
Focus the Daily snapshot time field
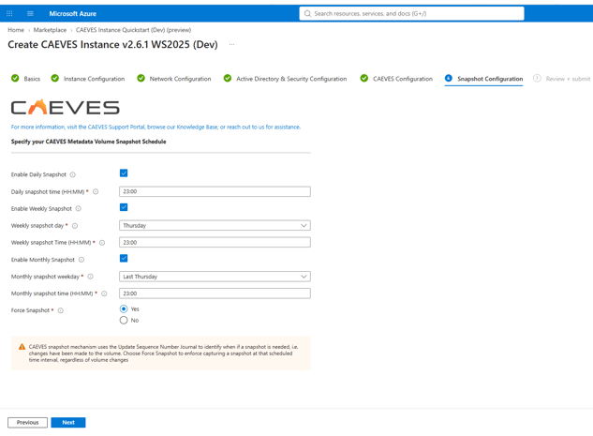point(215,191)
